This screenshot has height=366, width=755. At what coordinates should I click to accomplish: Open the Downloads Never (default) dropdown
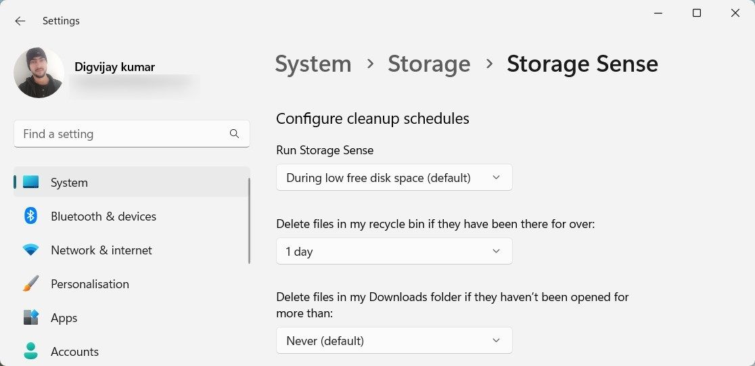click(394, 340)
